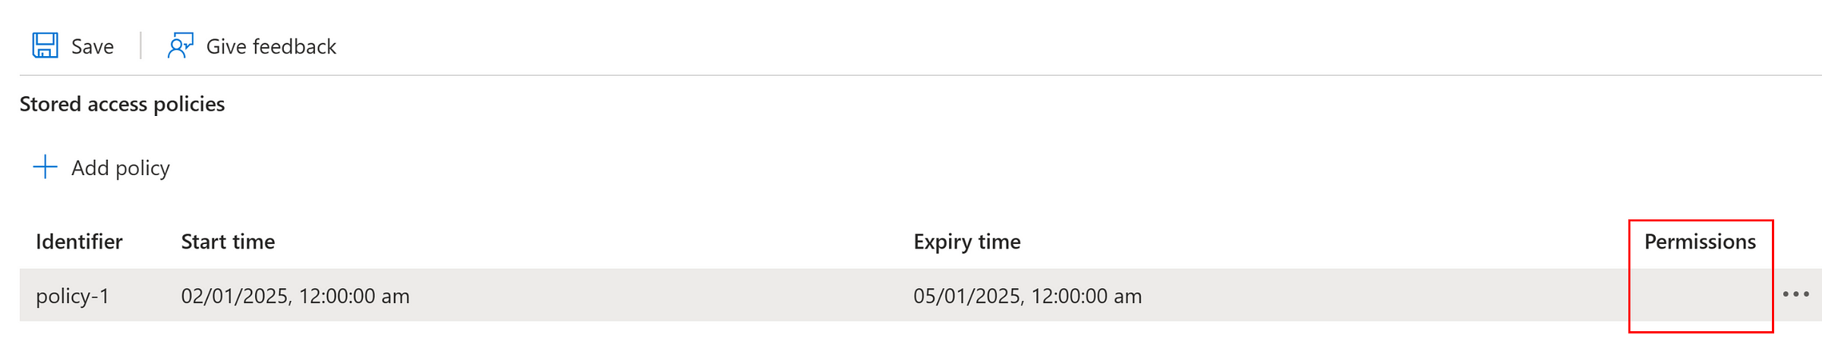1822x360 pixels.
Task: Click the Start time column header
Action: tap(228, 242)
